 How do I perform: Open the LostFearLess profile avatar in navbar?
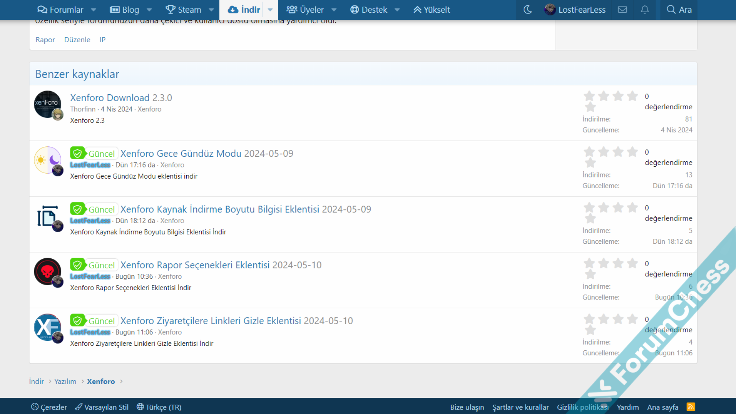click(550, 10)
